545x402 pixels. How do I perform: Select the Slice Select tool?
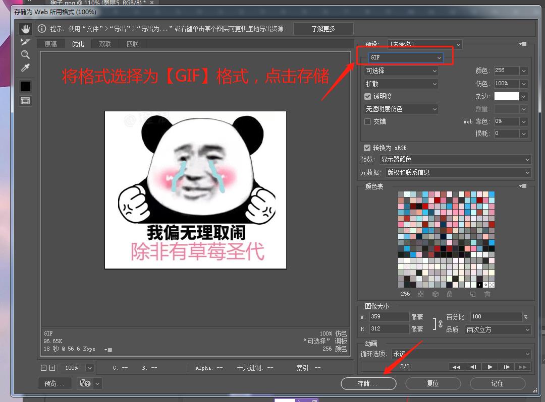(x=25, y=42)
